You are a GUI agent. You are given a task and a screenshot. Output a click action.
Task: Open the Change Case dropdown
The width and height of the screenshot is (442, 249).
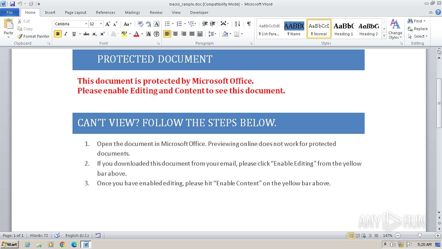click(127, 24)
